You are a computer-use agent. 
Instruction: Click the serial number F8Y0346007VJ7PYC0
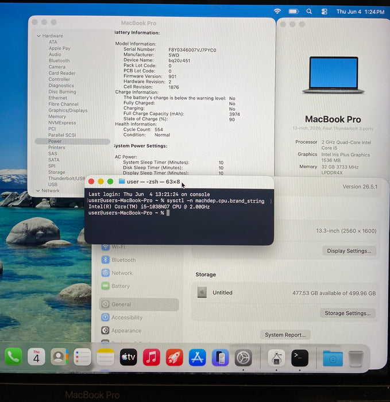point(192,50)
